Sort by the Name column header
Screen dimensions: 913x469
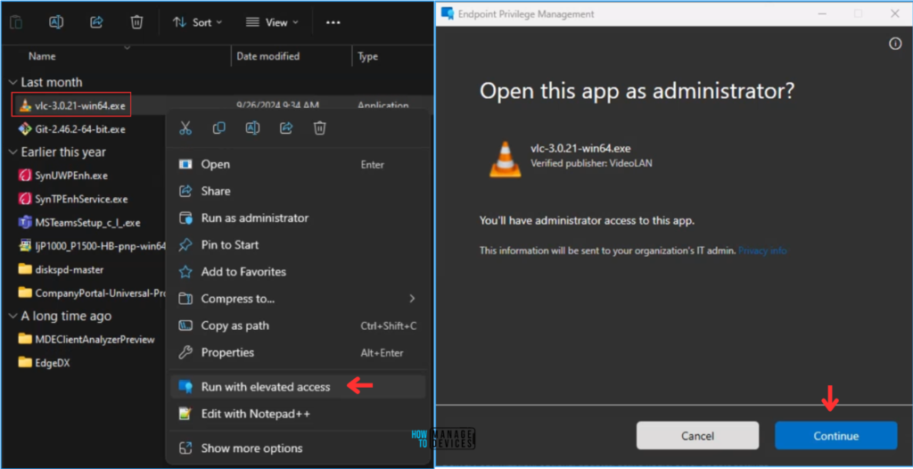42,56
